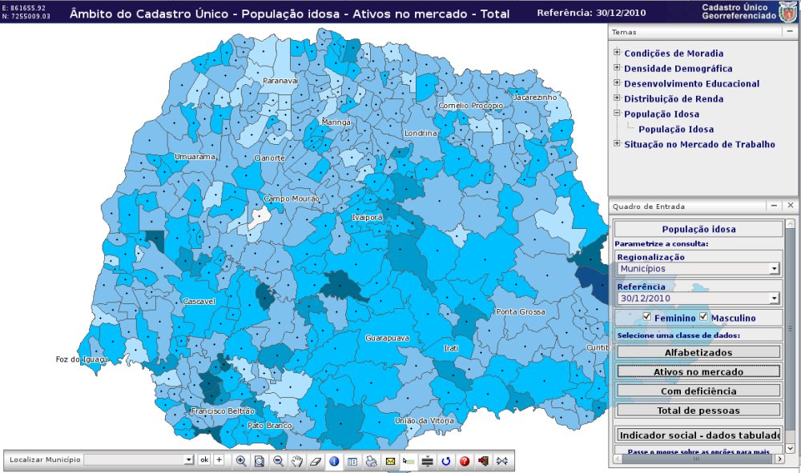The image size is (801, 473).
Task: Click the Total de pessoas button
Action: pyautogui.click(x=698, y=410)
